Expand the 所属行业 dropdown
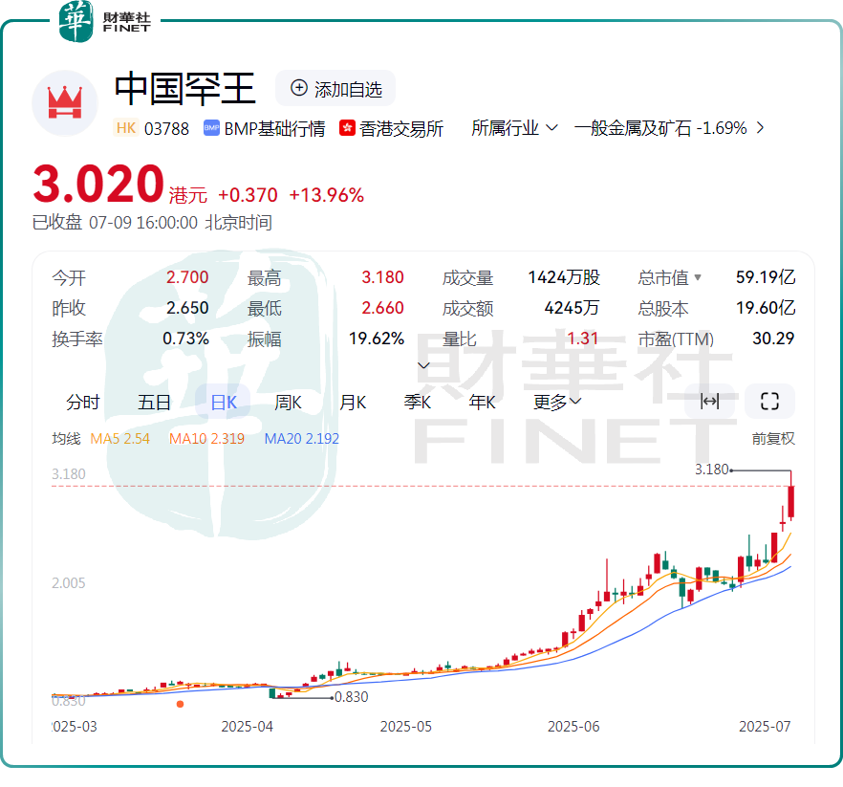Viewport: 843px width, 787px height. (514, 128)
